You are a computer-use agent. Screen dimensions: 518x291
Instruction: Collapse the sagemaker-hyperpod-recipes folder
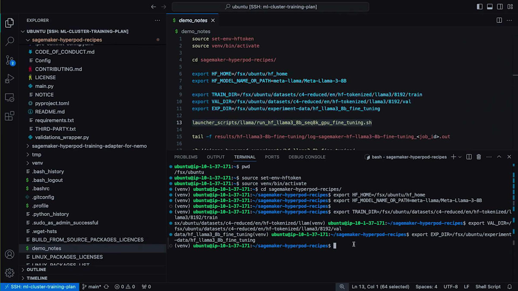point(67,40)
